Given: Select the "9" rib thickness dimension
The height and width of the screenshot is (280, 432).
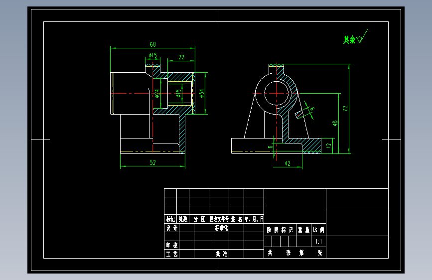Looking at the screenshot, I should click(x=312, y=109).
